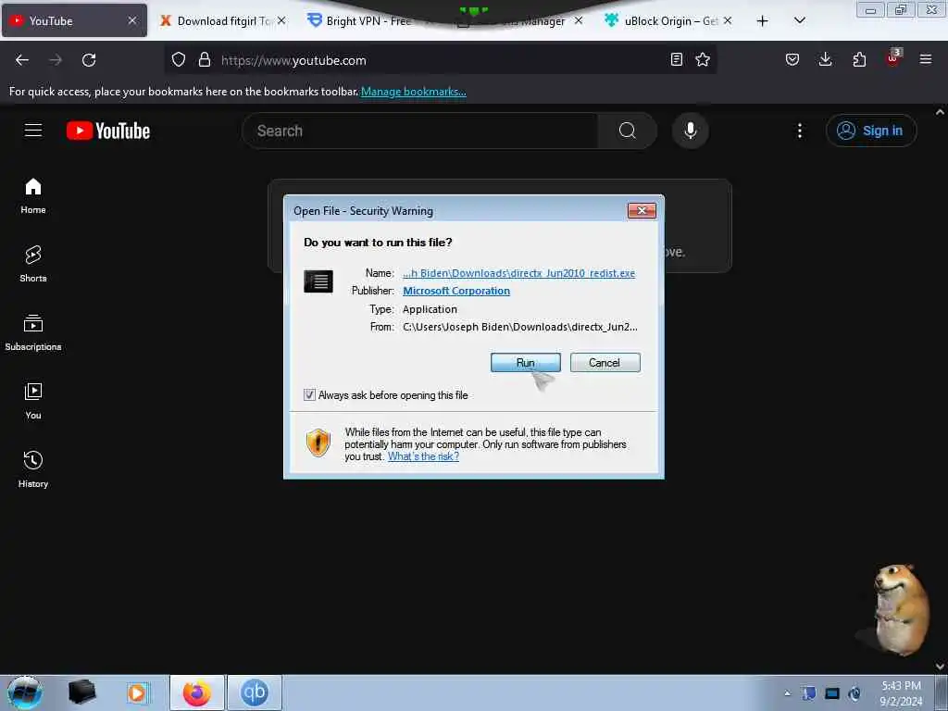Viewport: 948px width, 711px height.
Task: Bookmark this page with the star icon
Action: point(702,59)
